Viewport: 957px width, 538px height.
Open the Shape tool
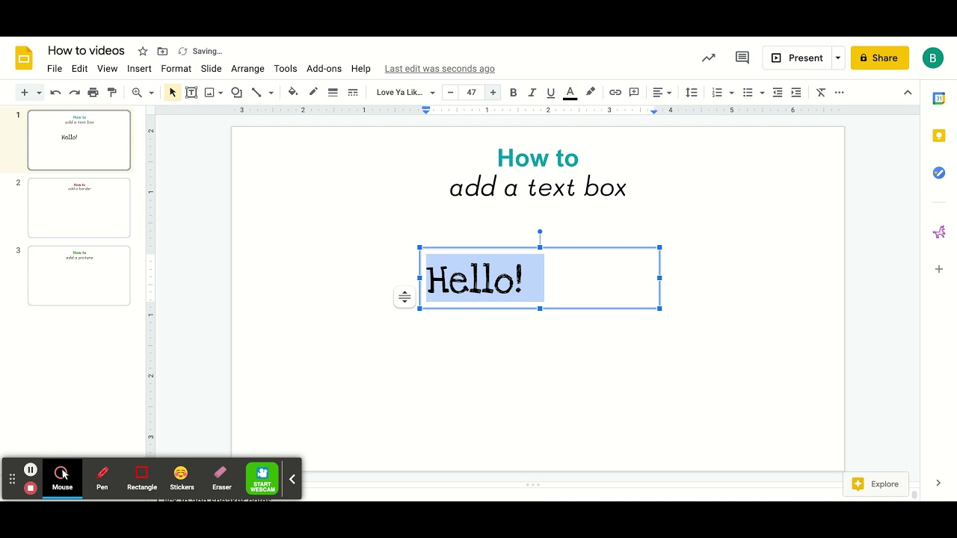coord(236,93)
